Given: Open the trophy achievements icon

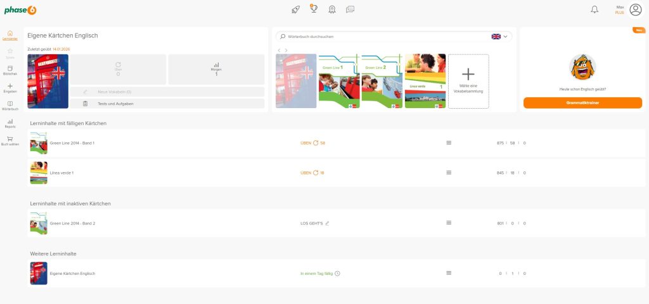Looking at the screenshot, I should tap(313, 9).
